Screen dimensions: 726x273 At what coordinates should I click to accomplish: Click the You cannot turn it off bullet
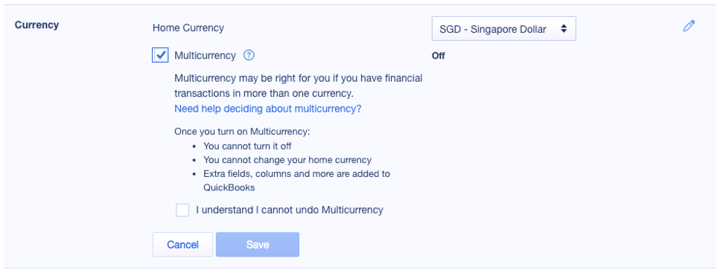click(247, 147)
